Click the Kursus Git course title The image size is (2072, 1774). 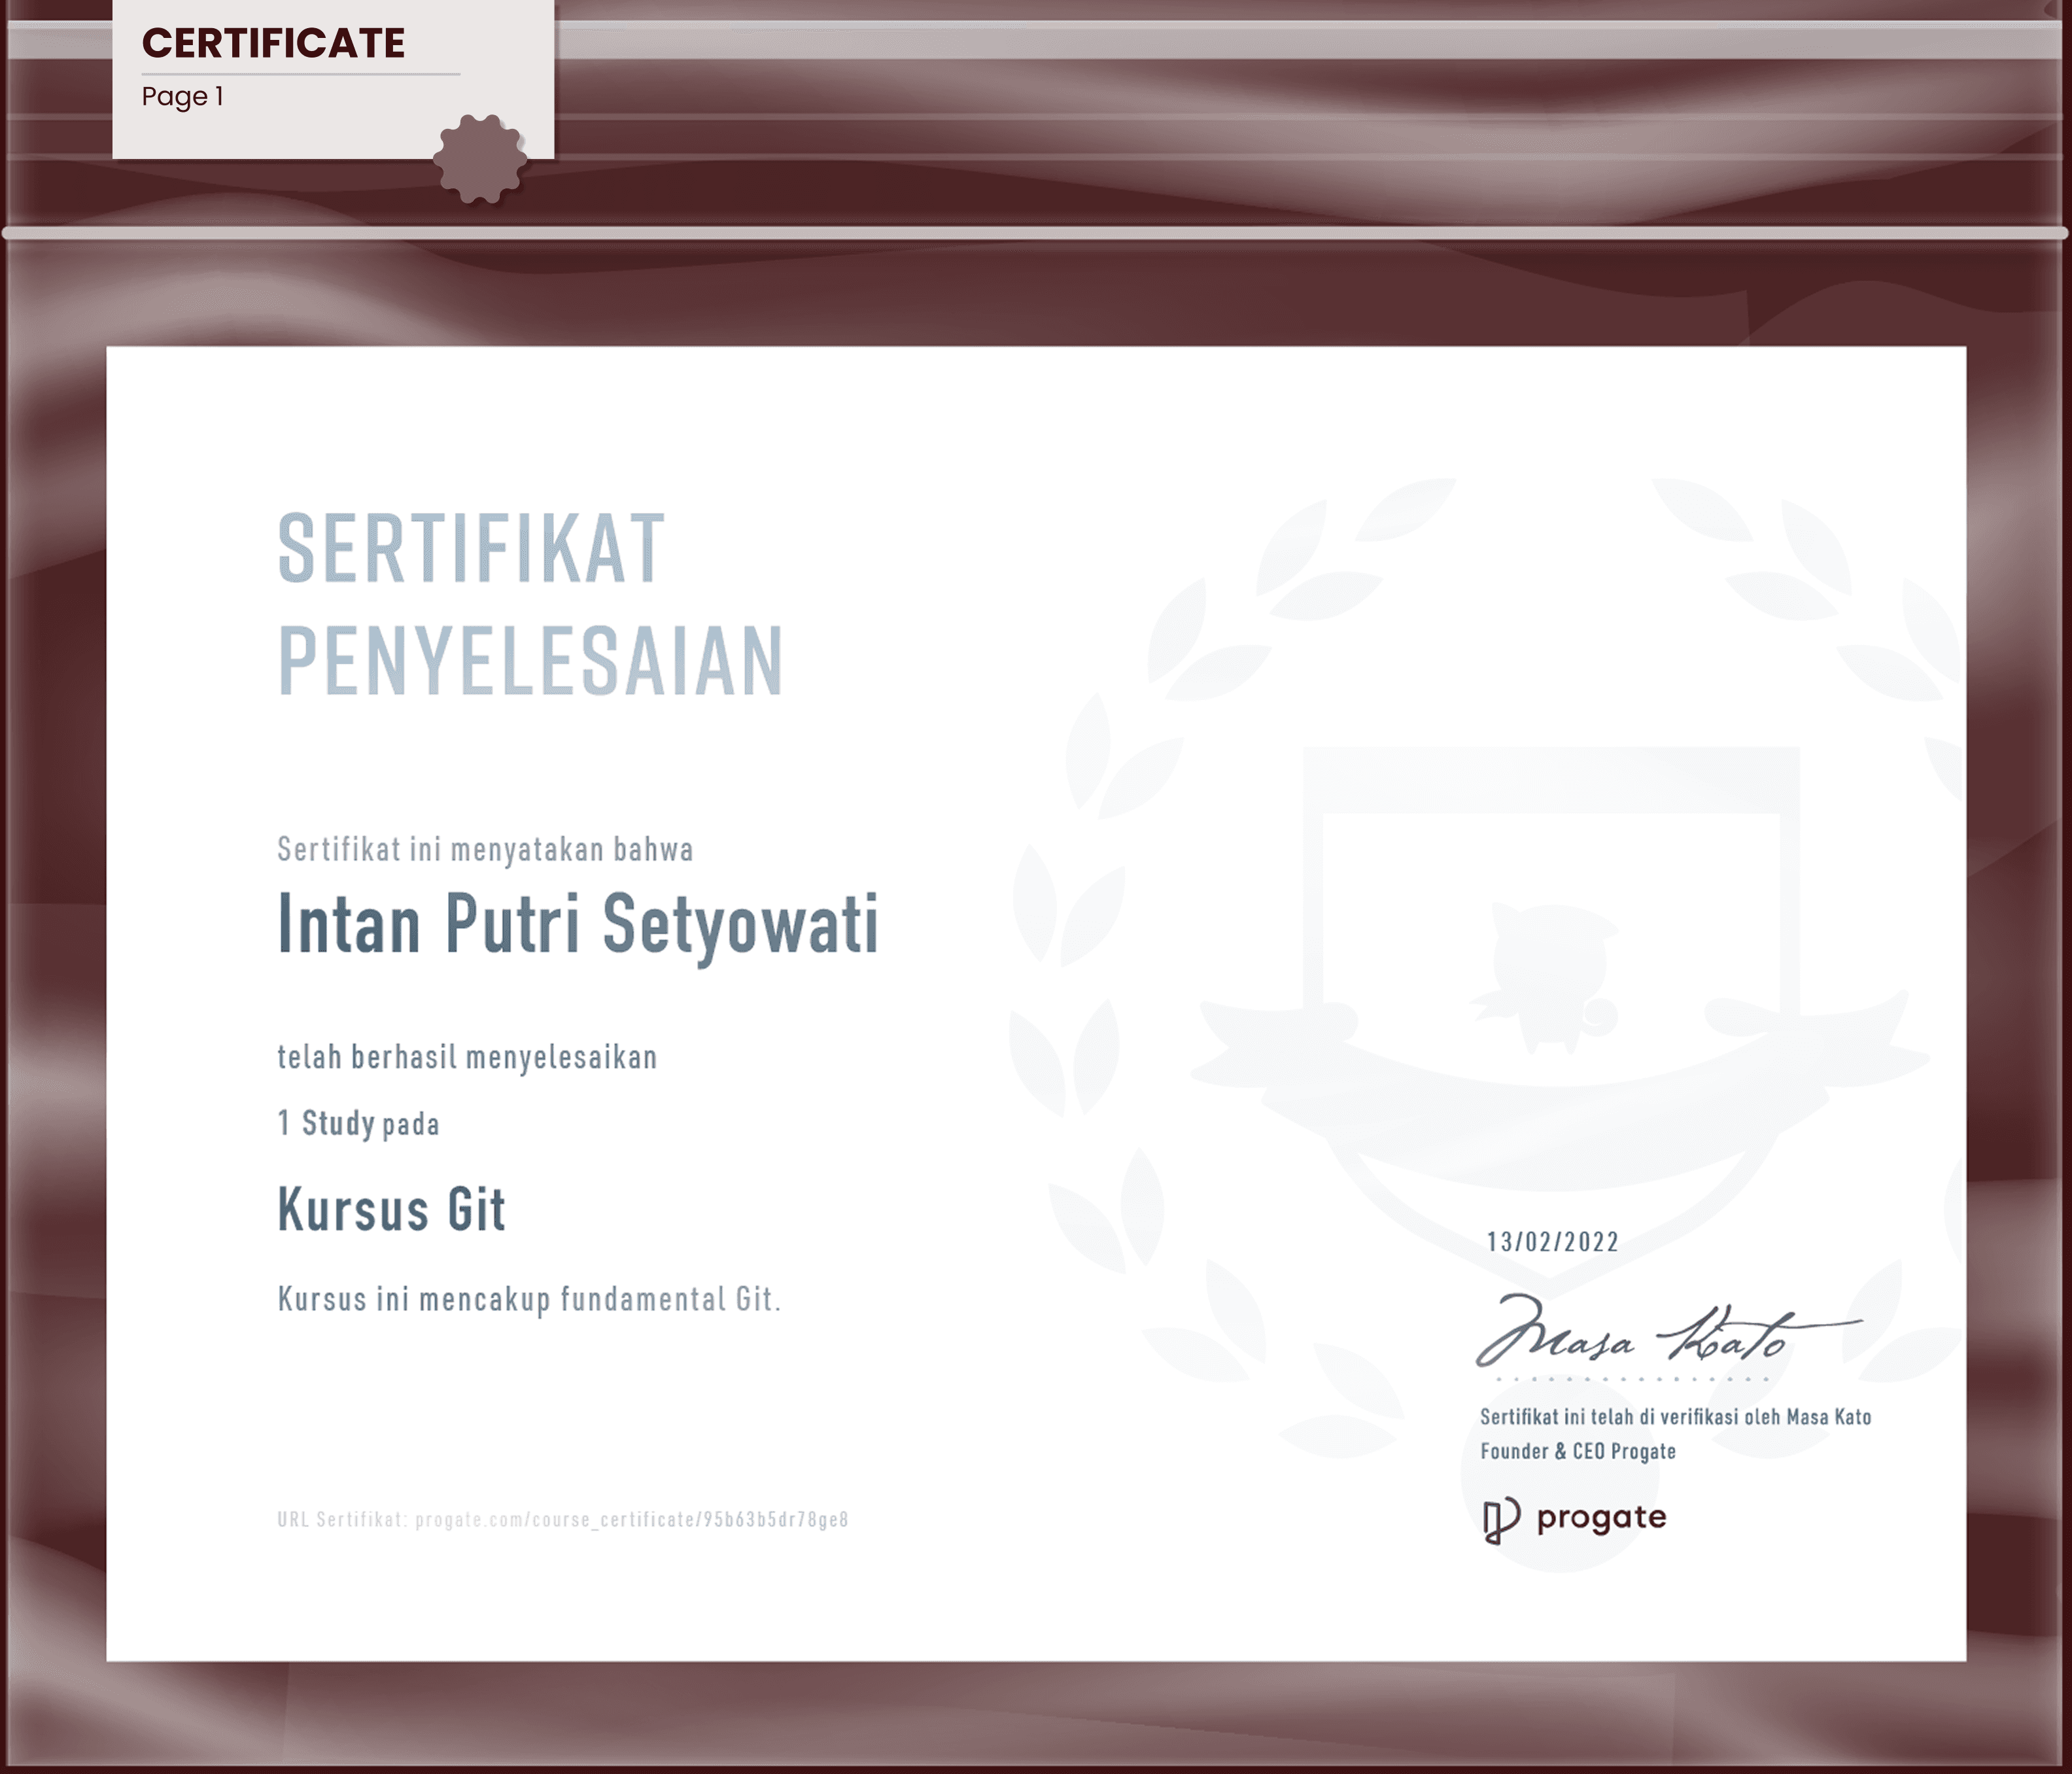pos(391,1209)
